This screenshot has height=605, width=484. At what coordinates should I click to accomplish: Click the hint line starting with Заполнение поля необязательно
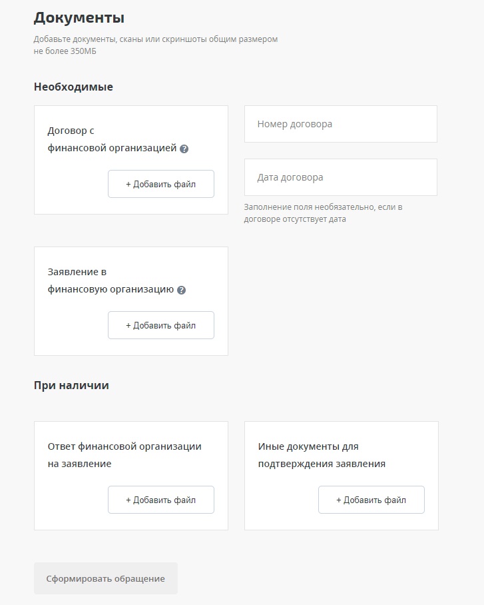pos(323,207)
